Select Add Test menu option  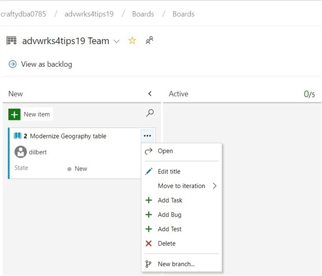(169, 229)
